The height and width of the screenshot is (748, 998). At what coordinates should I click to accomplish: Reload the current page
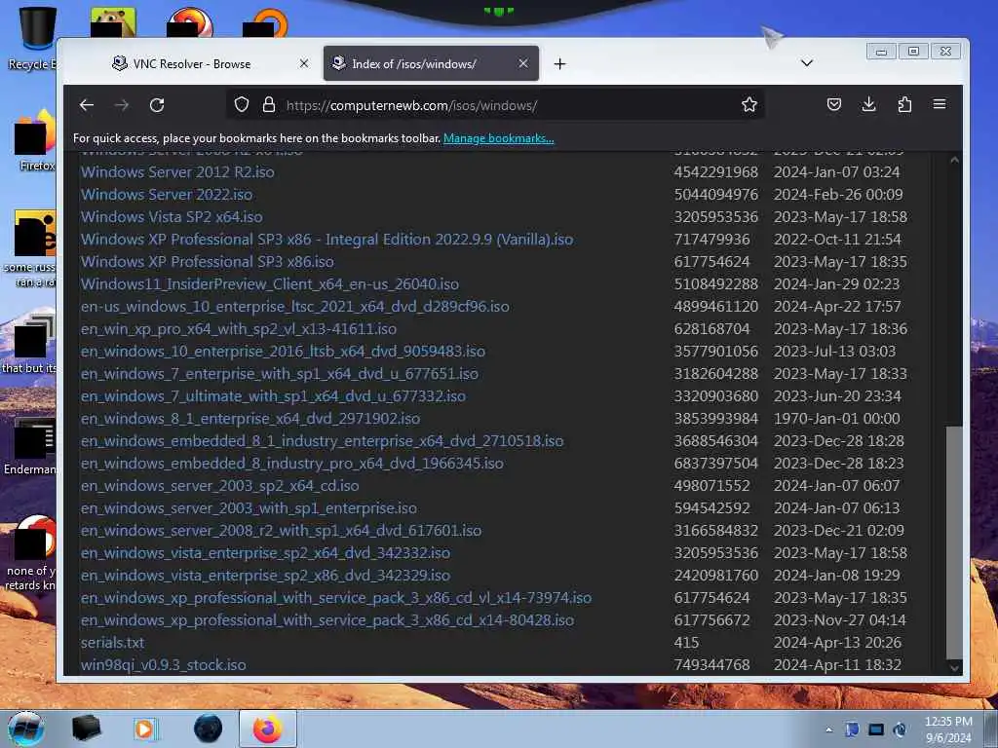tap(157, 105)
